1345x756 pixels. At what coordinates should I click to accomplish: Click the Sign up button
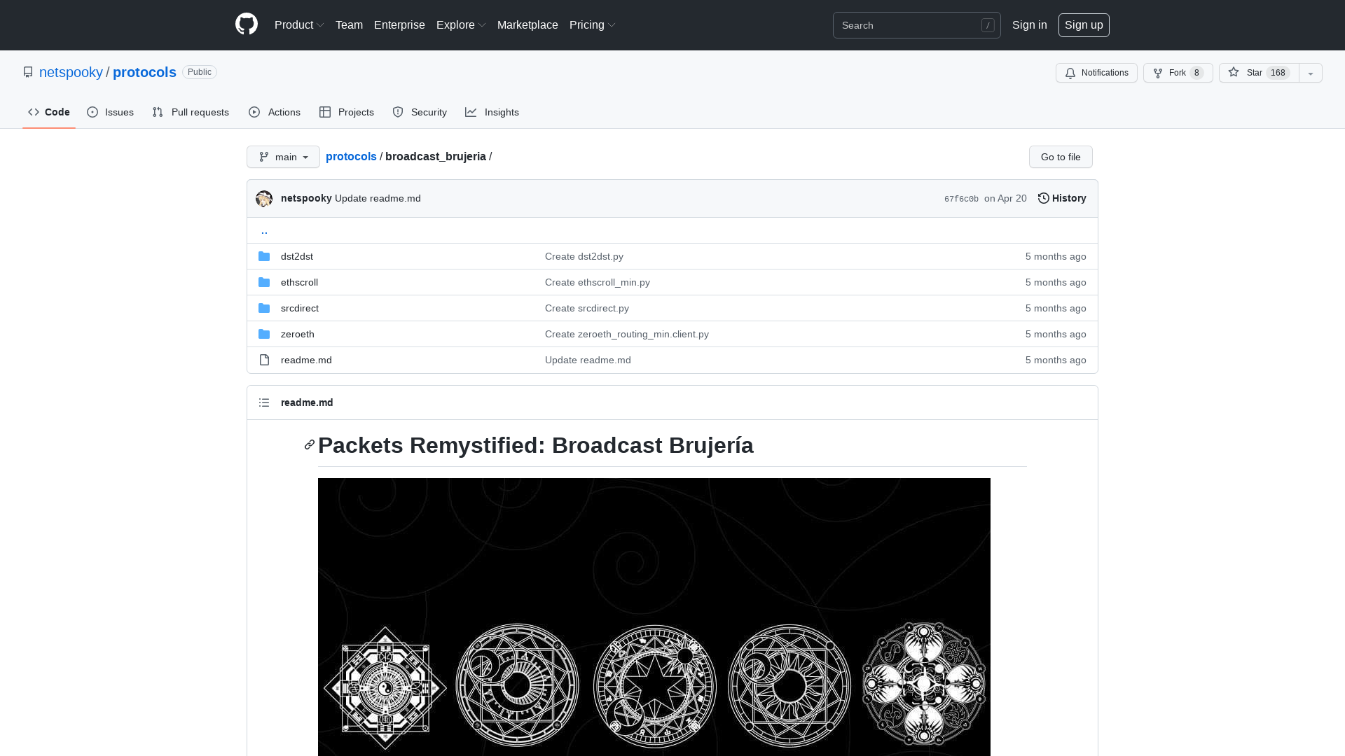(x=1084, y=25)
